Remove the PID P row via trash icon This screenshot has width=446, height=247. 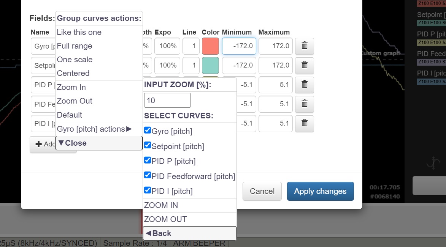(x=304, y=85)
